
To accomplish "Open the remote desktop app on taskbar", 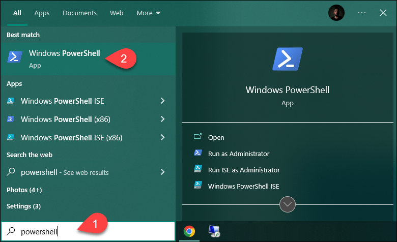I will click(214, 231).
